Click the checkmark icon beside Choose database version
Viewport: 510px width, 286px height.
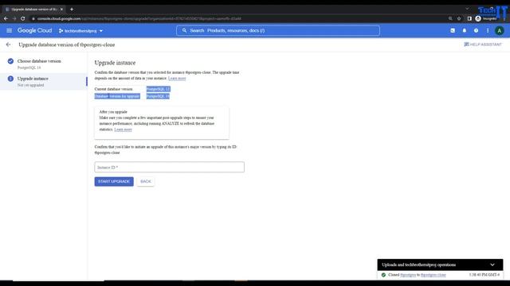click(10, 61)
